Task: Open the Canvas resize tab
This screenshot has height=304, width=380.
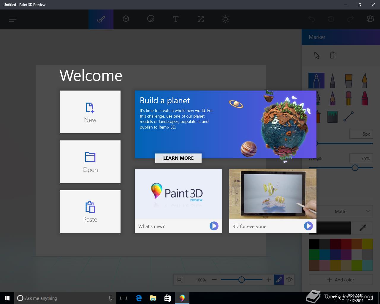Action: coord(201,19)
